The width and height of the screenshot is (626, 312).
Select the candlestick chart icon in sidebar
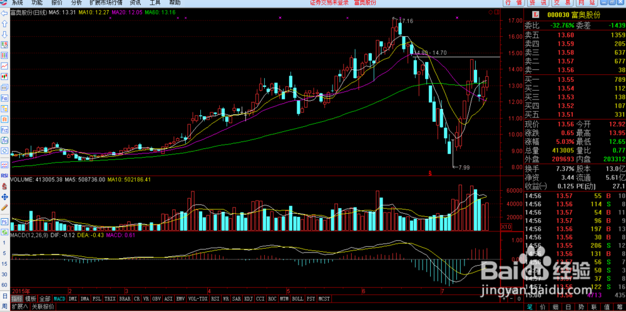[x=4, y=76]
